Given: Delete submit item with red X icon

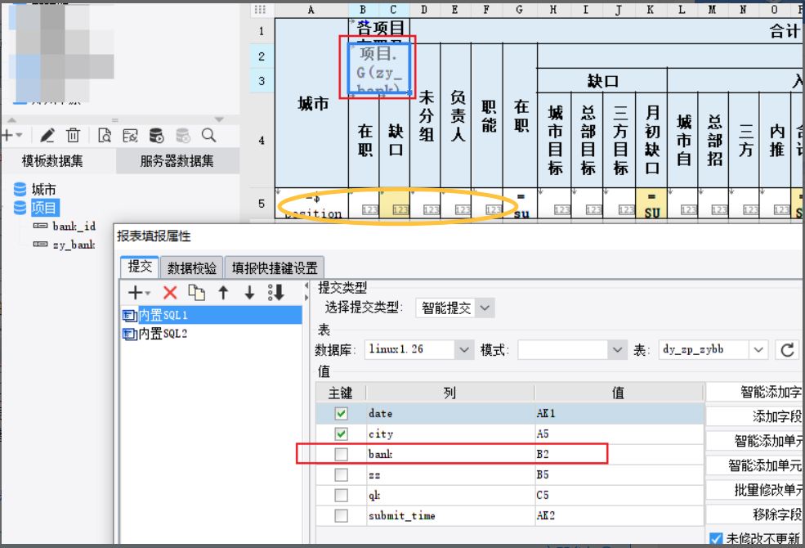Looking at the screenshot, I should pyautogui.click(x=170, y=293).
